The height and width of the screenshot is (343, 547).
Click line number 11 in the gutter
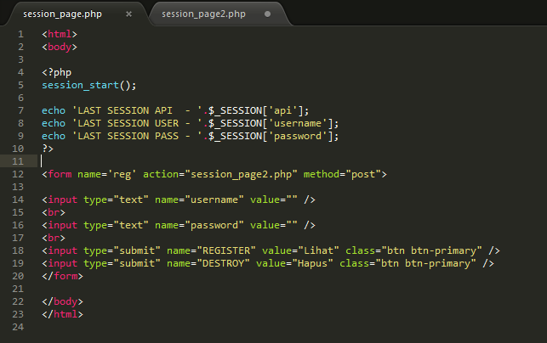click(18, 161)
